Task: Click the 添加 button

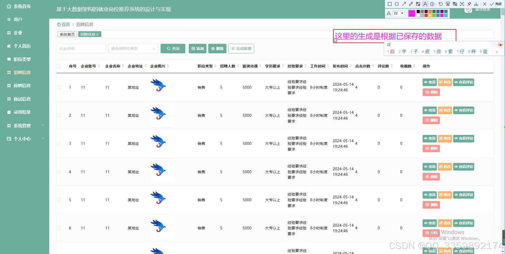Action: coord(197,49)
